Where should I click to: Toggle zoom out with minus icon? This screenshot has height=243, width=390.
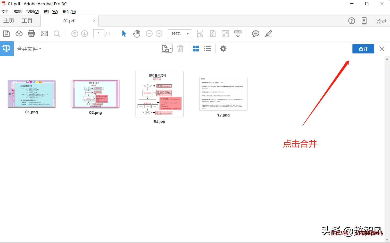[149, 33]
